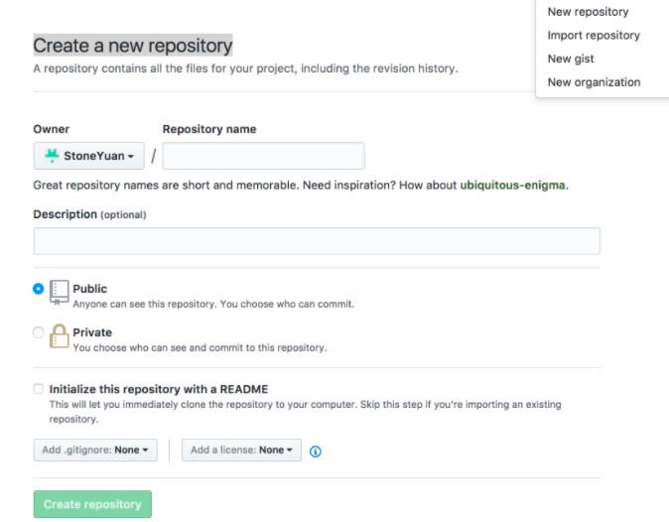
Task: Click the ubiquitous-enigma name suggestion
Action: [512, 186]
